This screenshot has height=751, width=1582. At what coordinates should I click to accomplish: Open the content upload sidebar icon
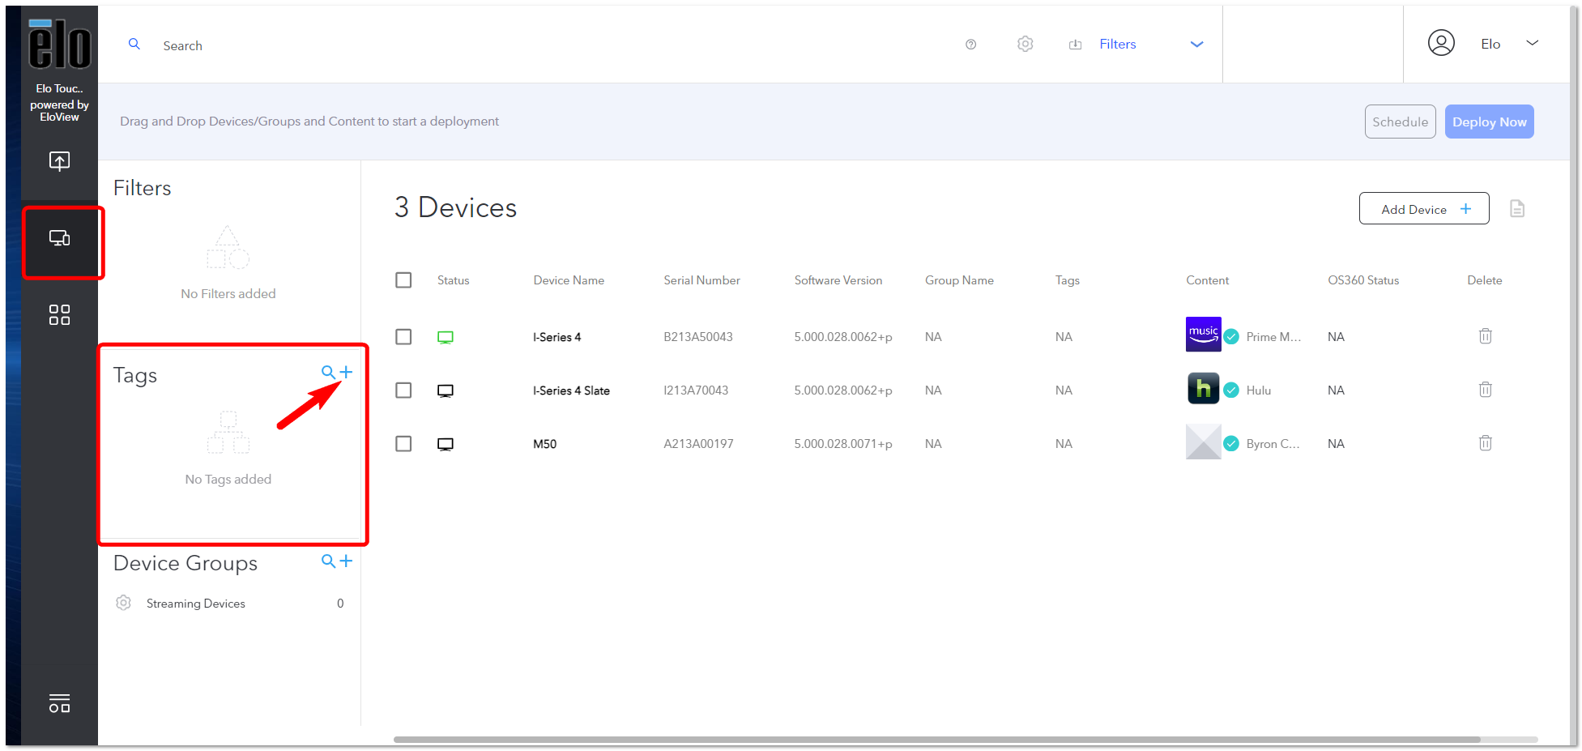click(59, 161)
